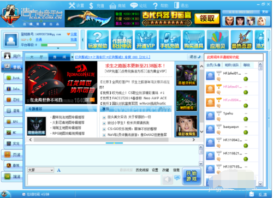This screenshot has width=279, height=198.
Task: Click the platform level progress bar
Action: coord(58,45)
